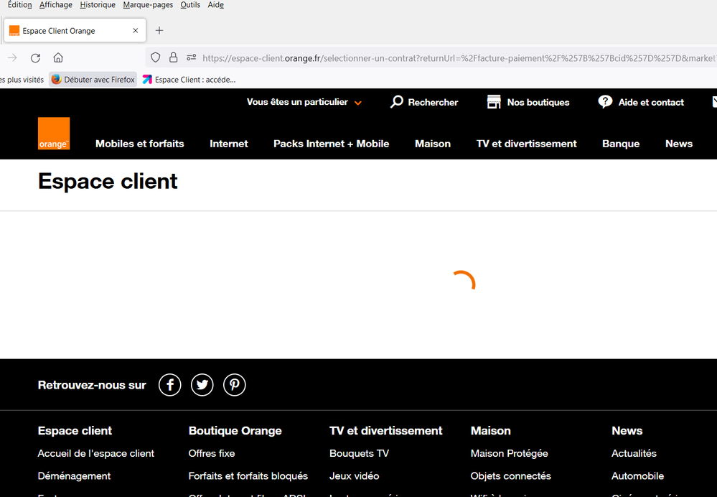717x497 pixels.
Task: Close the Espace Client Orange tab
Action: tap(136, 31)
